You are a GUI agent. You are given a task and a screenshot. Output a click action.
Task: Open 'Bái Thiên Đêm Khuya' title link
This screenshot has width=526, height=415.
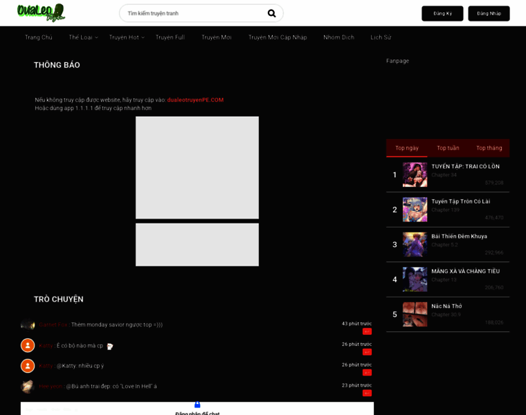[459, 236]
